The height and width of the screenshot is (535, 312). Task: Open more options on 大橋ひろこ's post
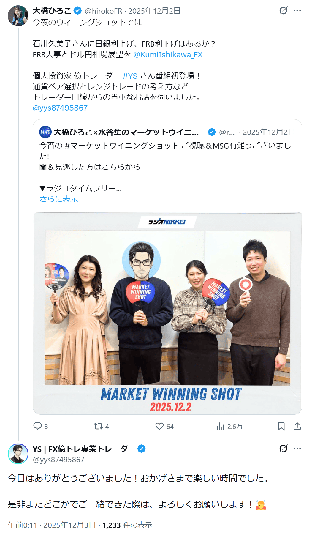[x=297, y=11]
